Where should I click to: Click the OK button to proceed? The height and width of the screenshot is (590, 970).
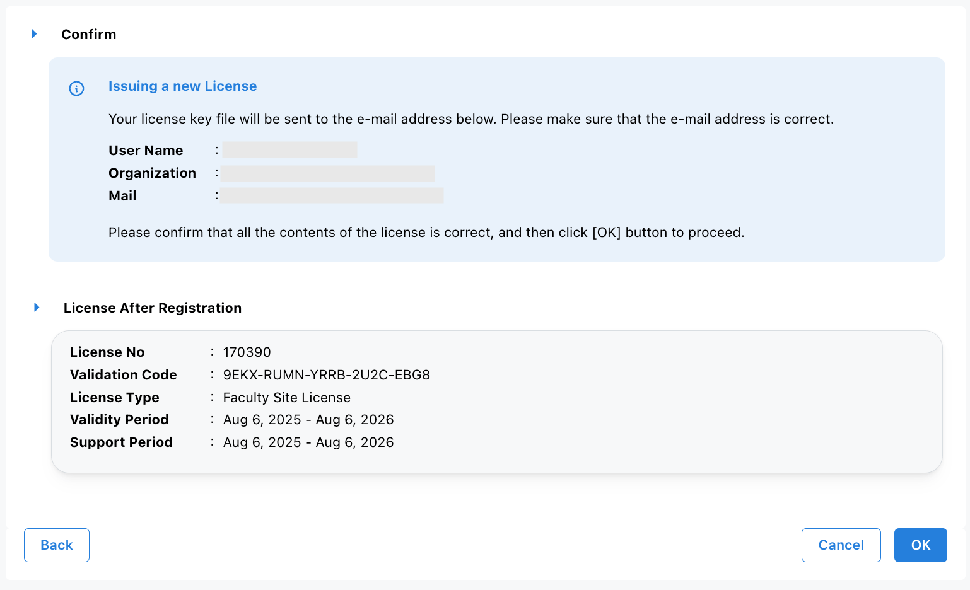point(920,545)
